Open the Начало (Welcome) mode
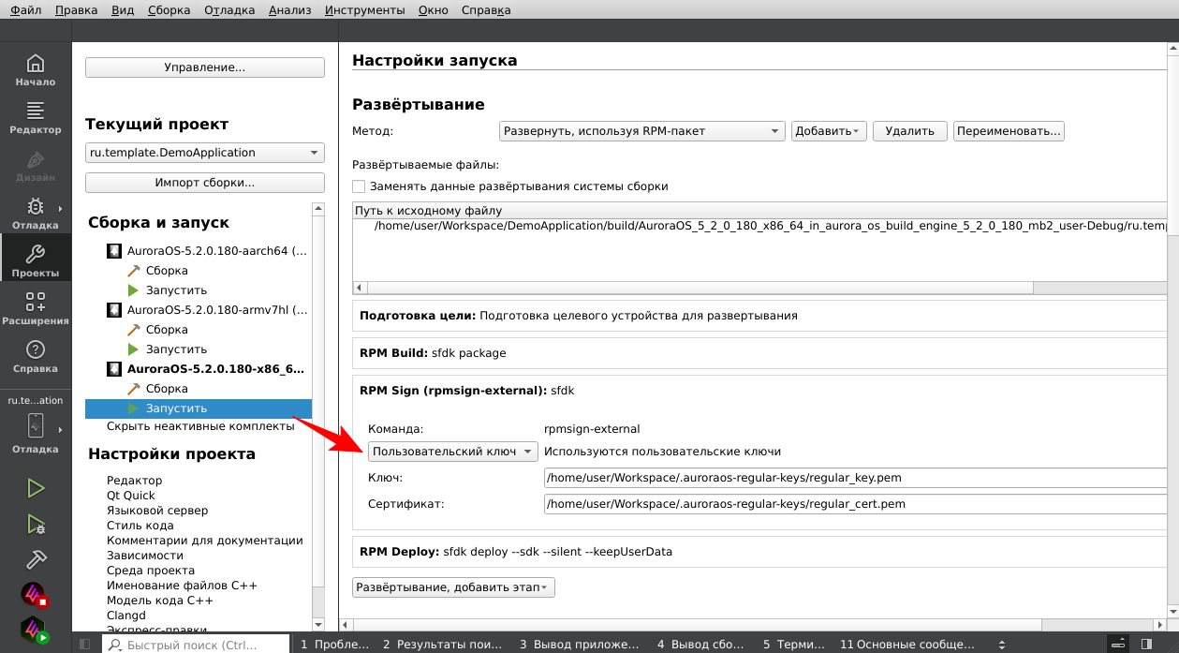The width and height of the screenshot is (1179, 653). coord(35,70)
